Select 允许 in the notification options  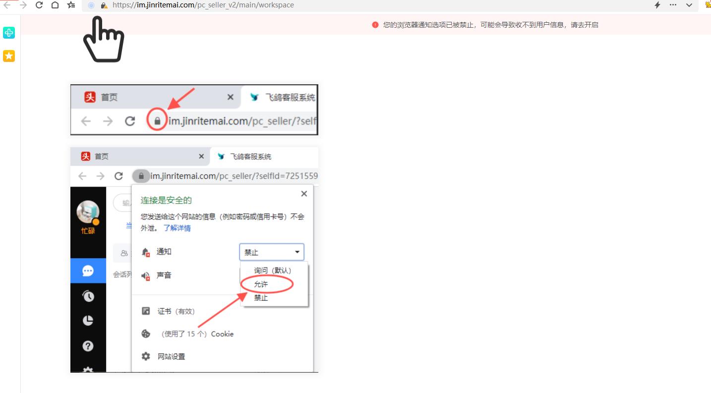click(261, 284)
